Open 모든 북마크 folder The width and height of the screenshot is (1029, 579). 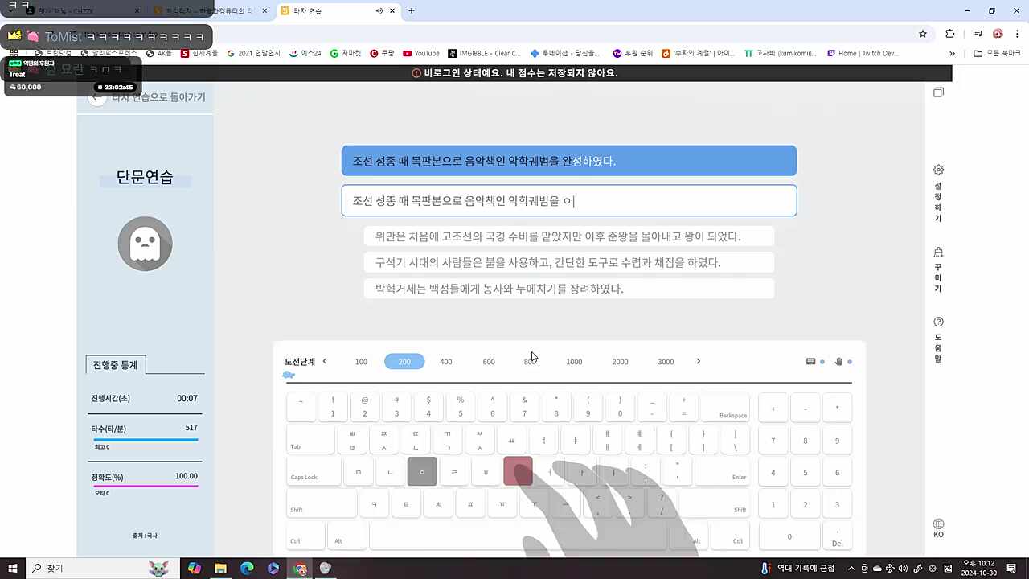pos(996,53)
